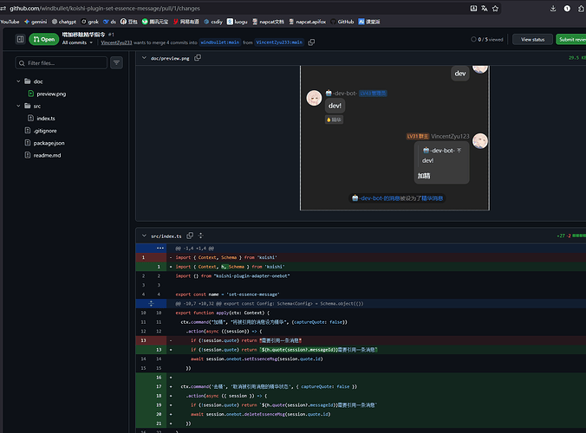The height and width of the screenshot is (433, 586).
Task: Open ds bookmark
Action: [109, 22]
